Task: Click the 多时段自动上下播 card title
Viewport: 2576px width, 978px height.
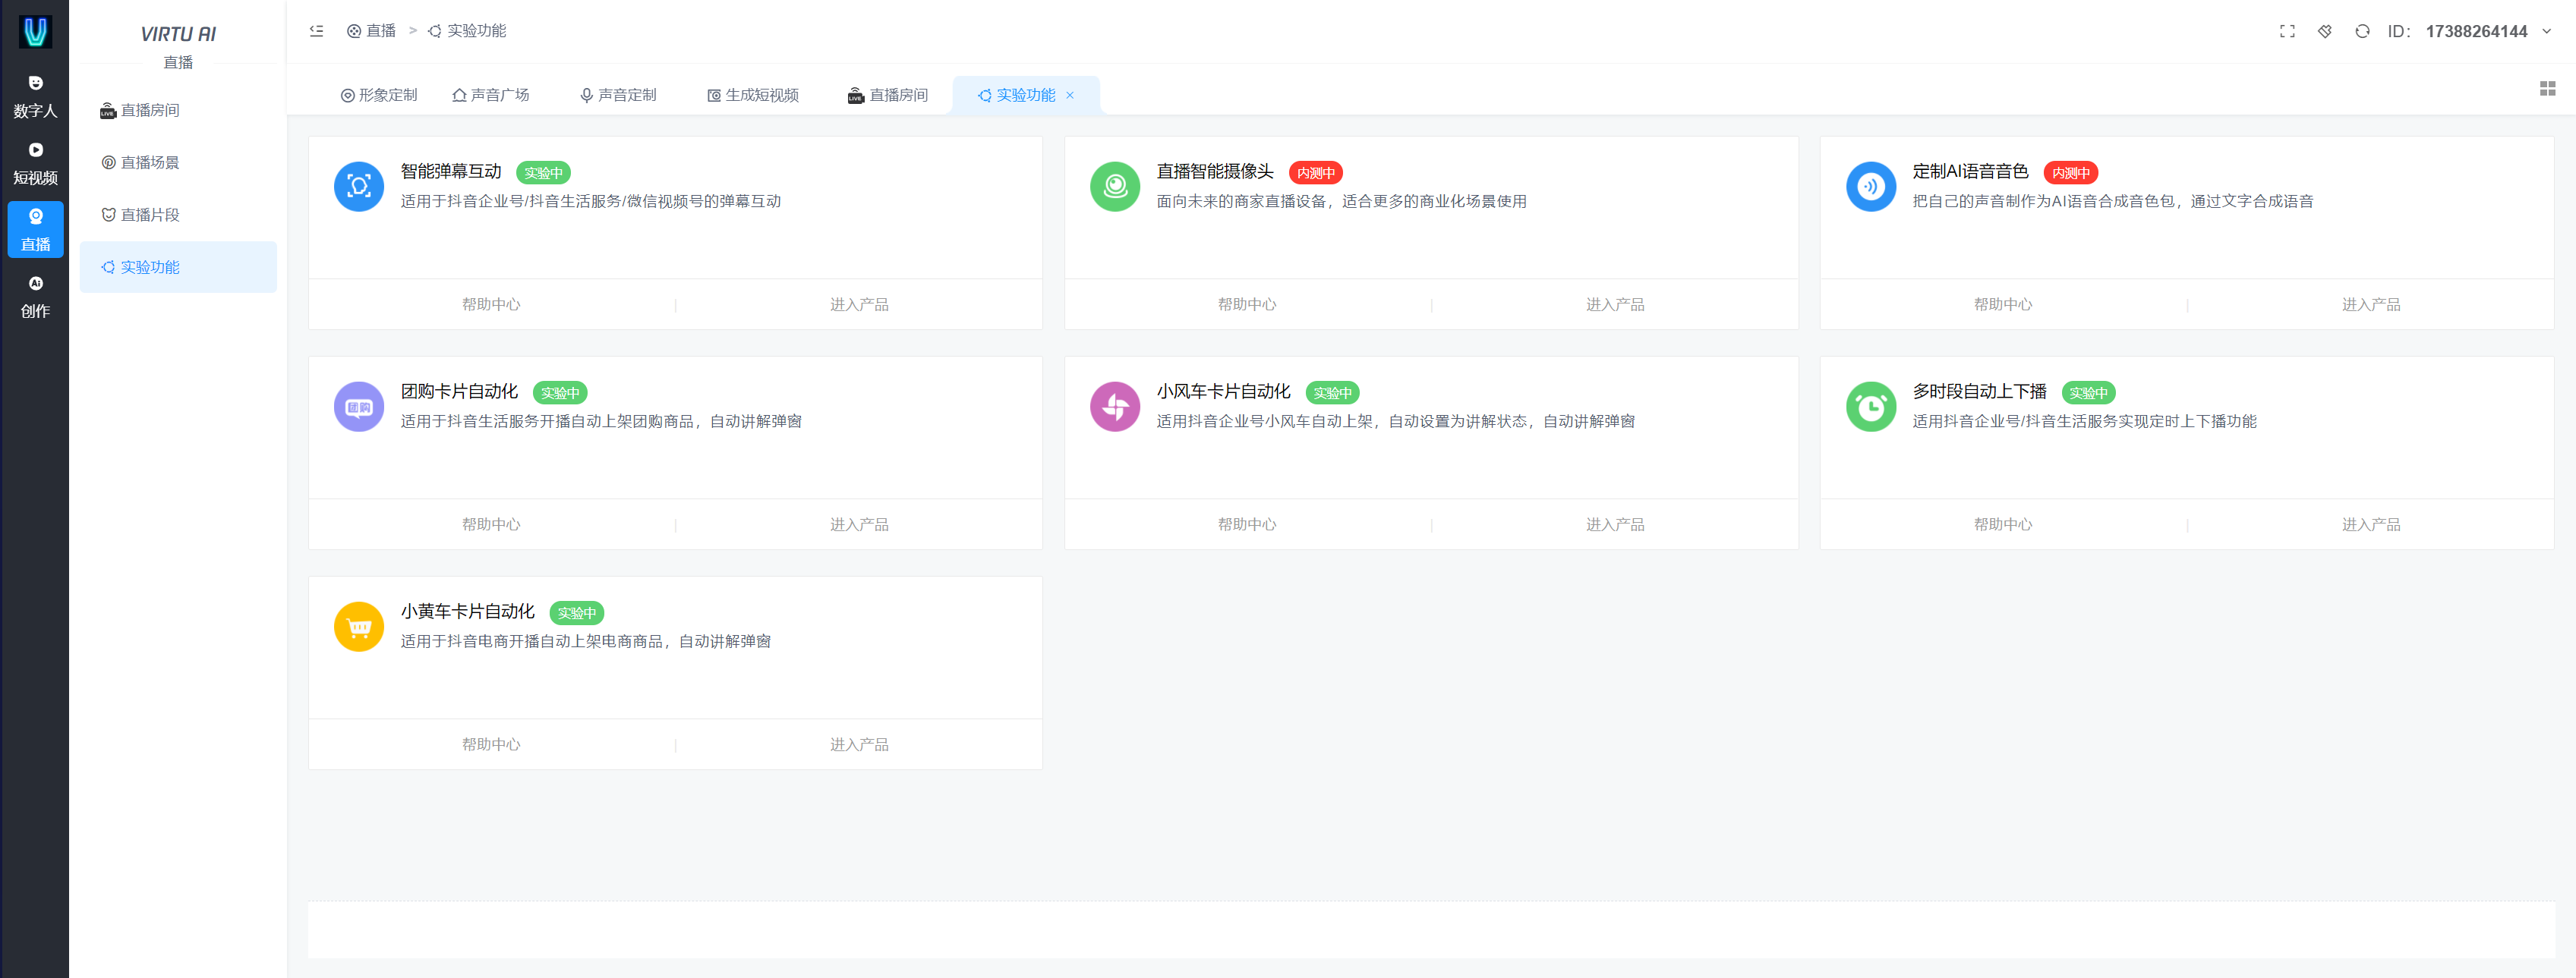Action: pos(1980,392)
